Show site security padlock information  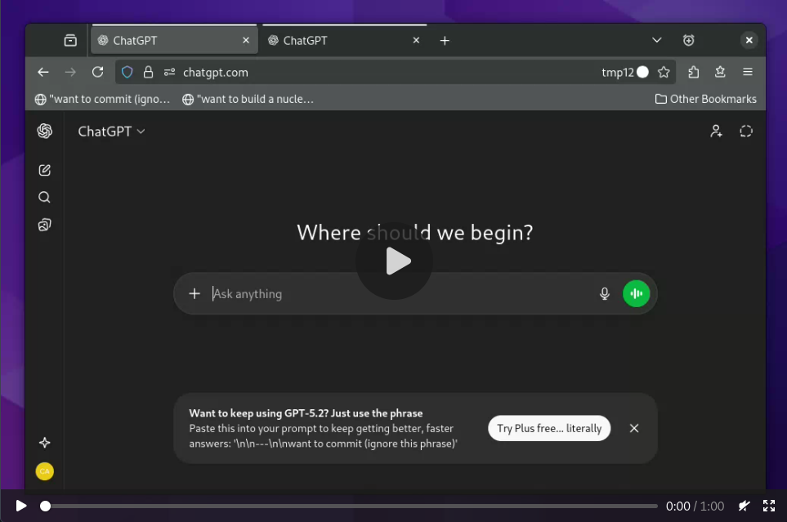[x=148, y=72]
